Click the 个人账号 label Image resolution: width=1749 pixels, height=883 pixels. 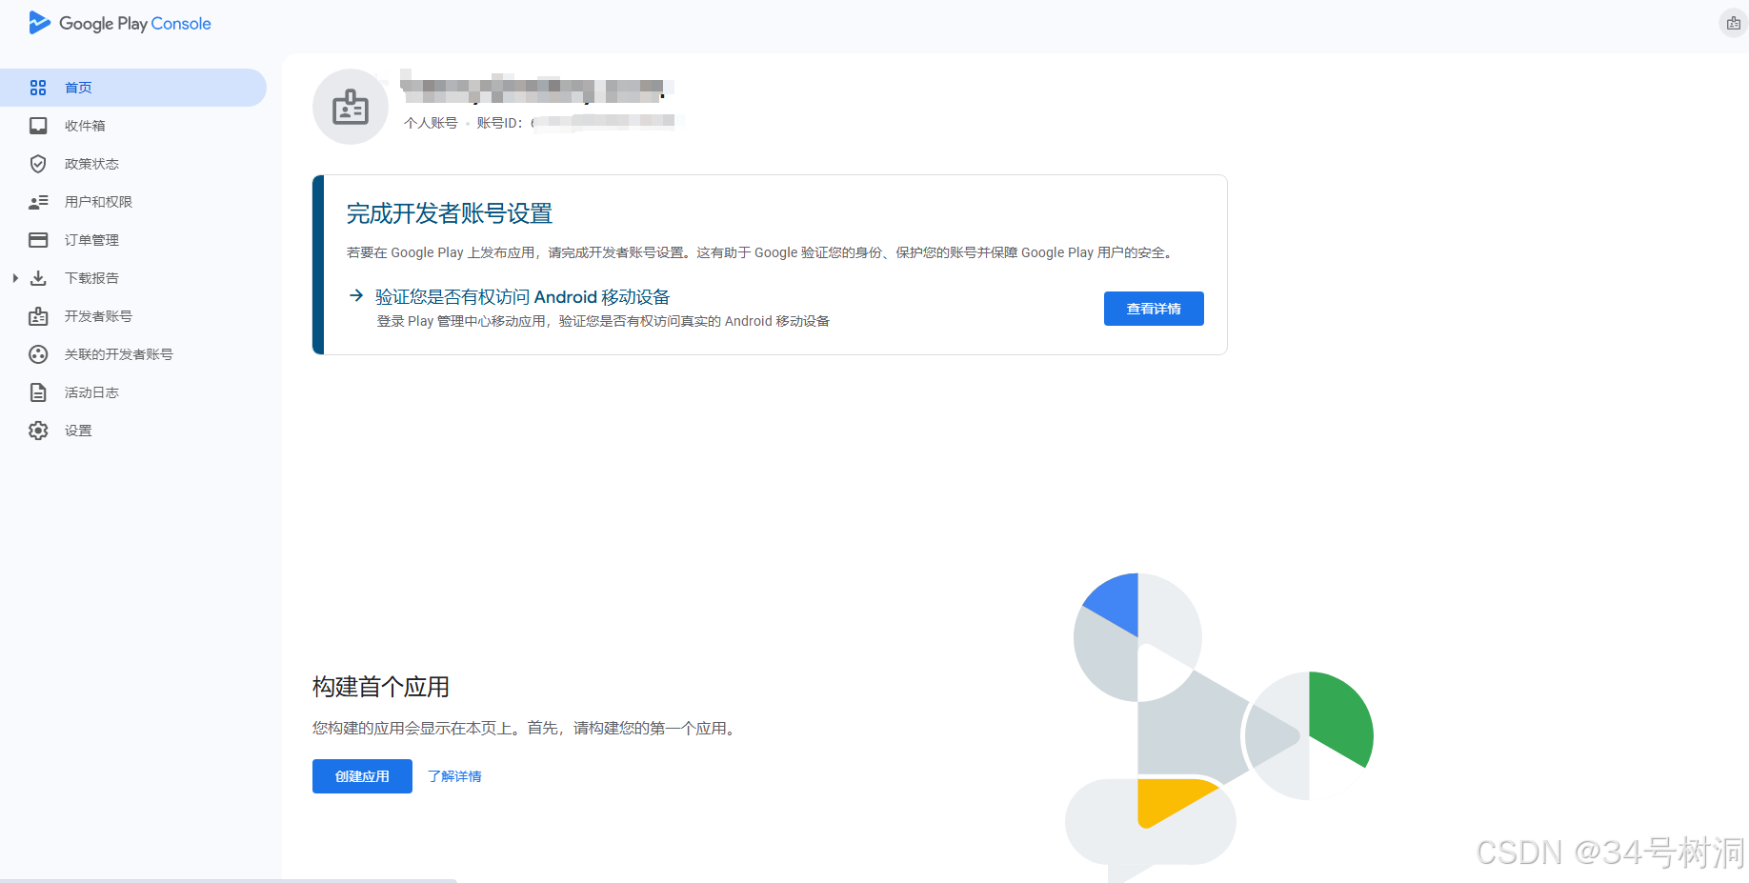click(431, 123)
